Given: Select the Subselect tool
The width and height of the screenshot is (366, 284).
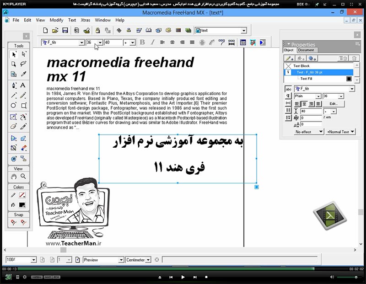Looking at the screenshot, I should click(24, 54).
